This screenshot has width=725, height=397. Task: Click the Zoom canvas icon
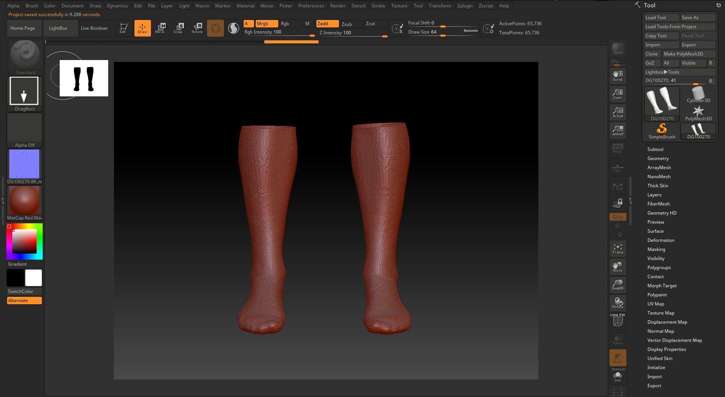618,94
